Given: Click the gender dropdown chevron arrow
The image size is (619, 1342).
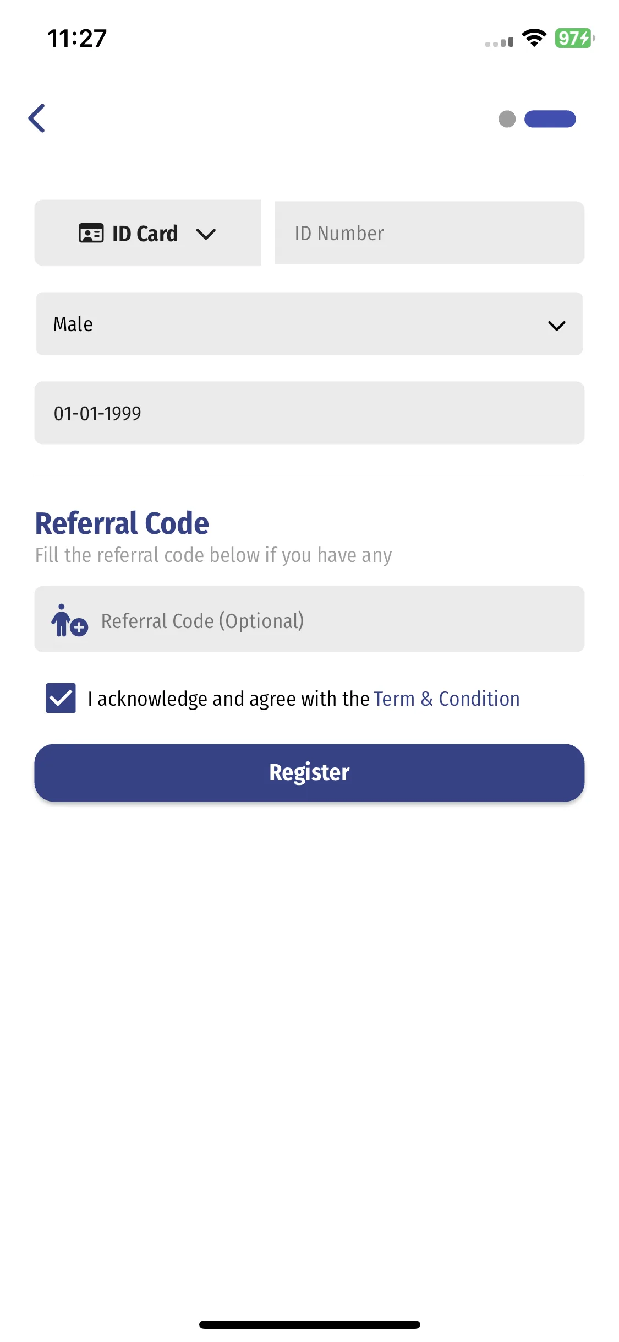Looking at the screenshot, I should tap(556, 326).
